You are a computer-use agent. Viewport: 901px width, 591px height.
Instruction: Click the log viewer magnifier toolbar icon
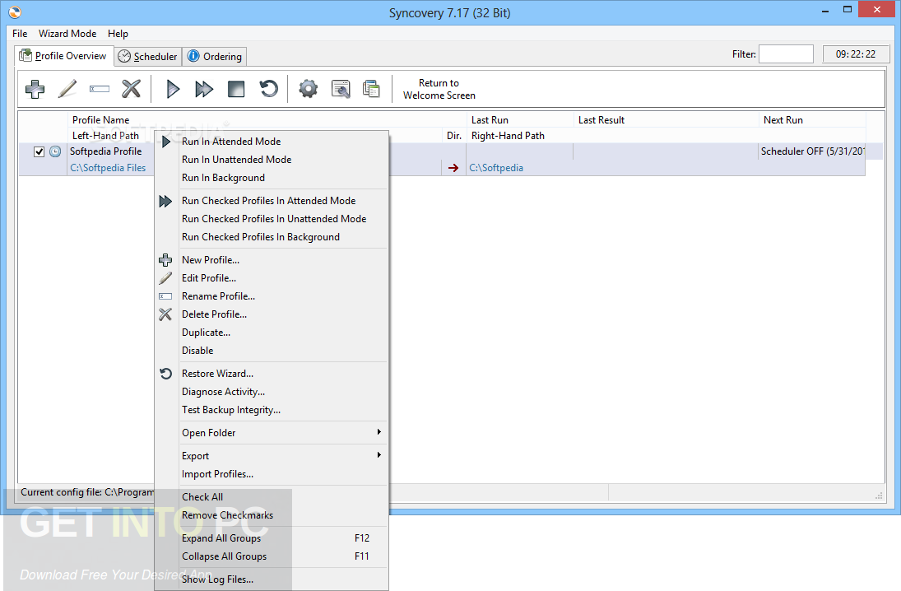341,89
